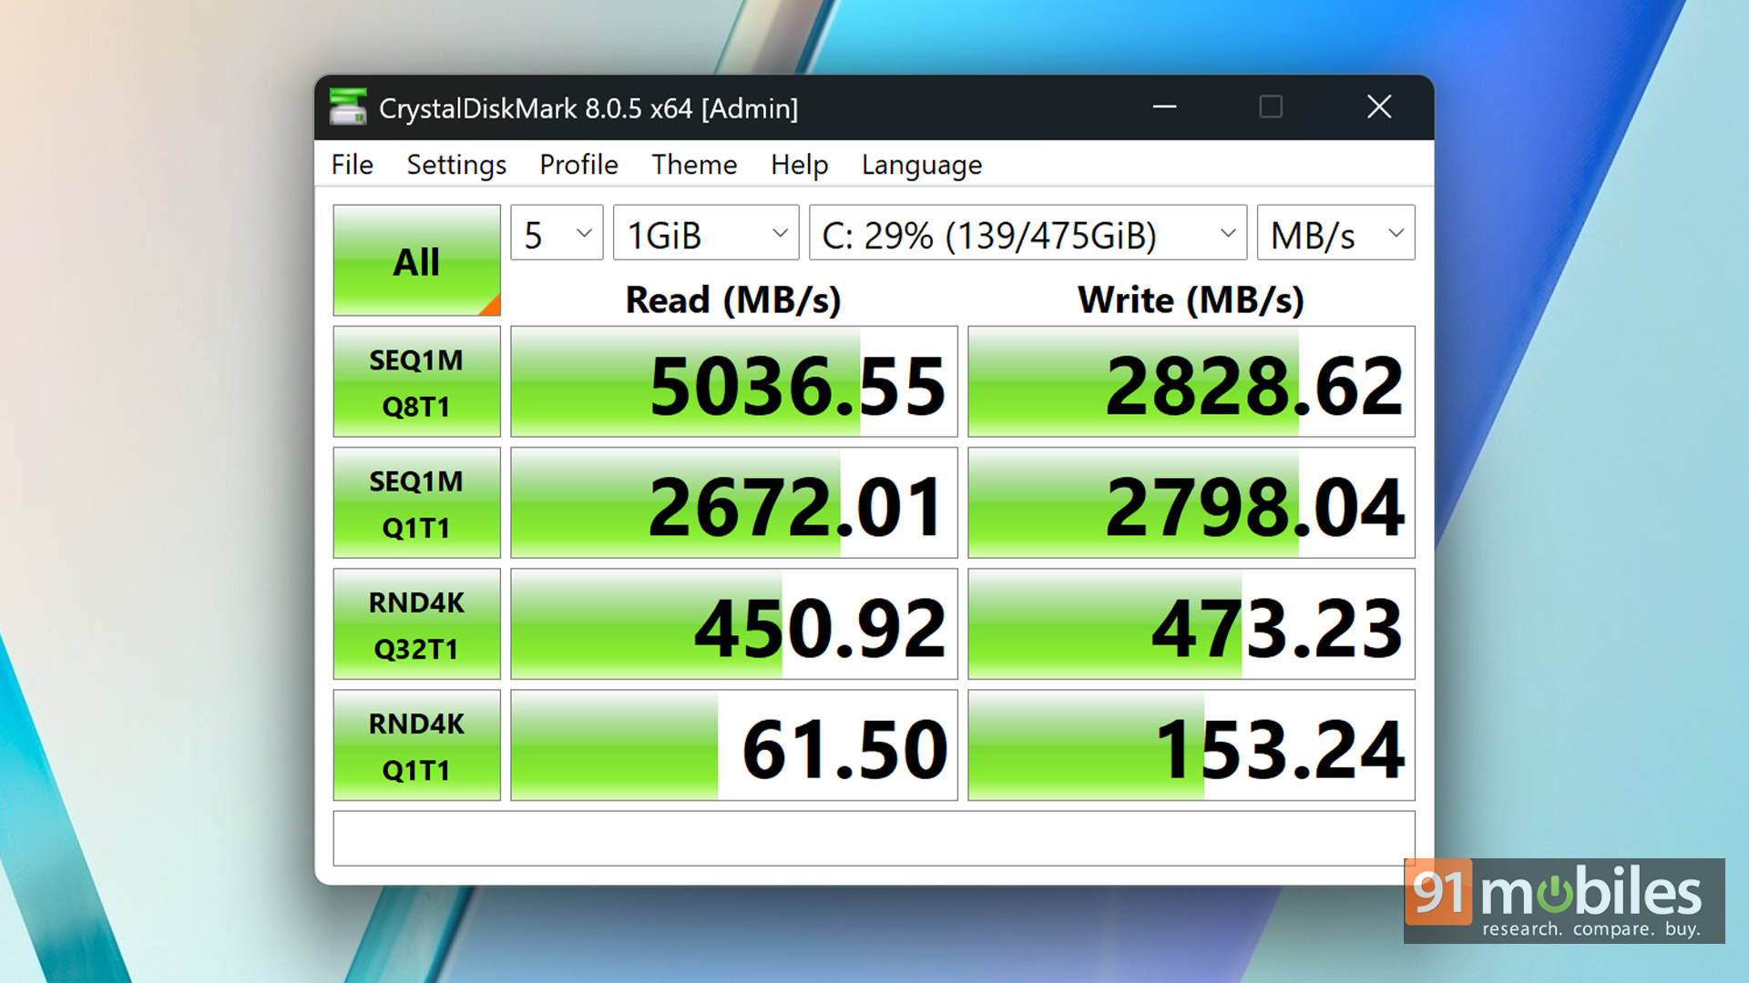The height and width of the screenshot is (983, 1749).
Task: Open the drive dropdown showing C: 29%
Action: pyautogui.click(x=1028, y=234)
